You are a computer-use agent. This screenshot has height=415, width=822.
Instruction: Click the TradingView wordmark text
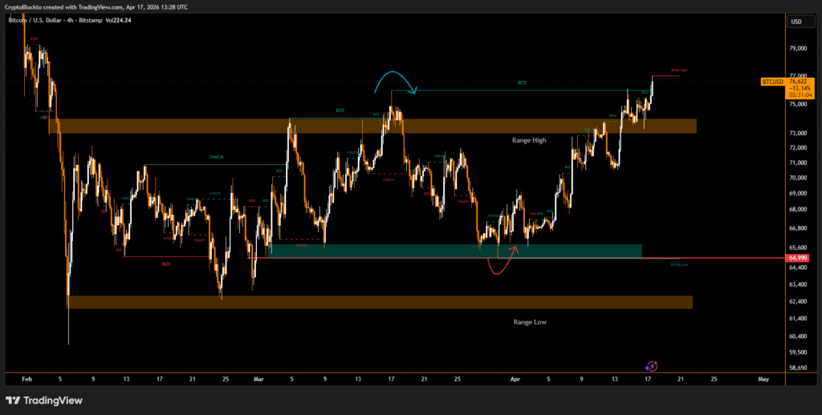55,400
